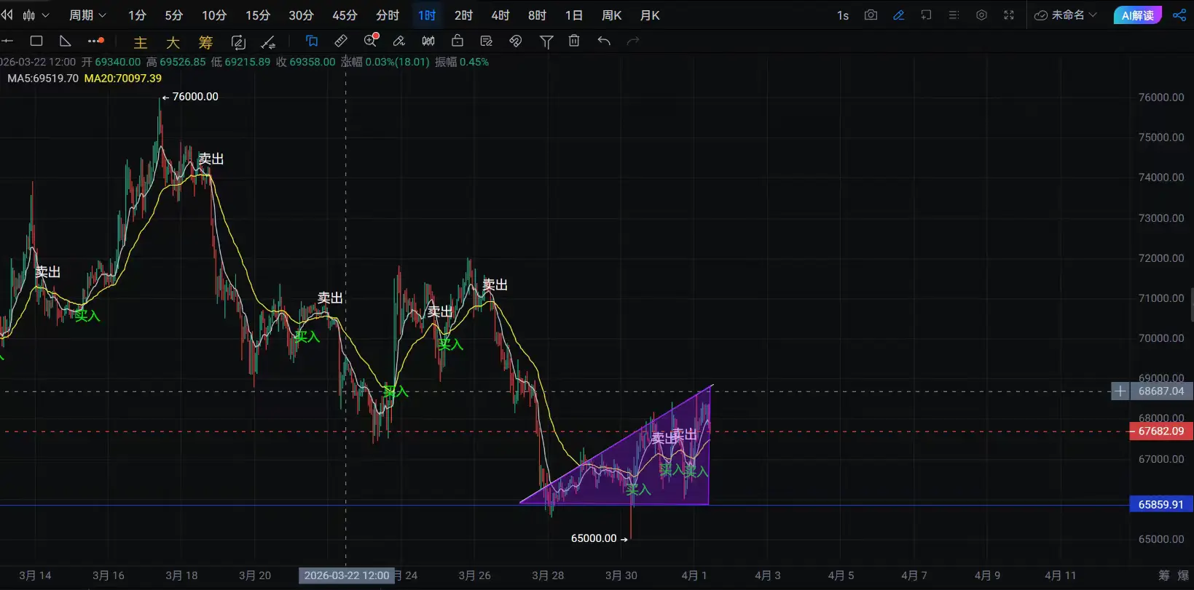Open chart settings hexagon icon

[981, 15]
